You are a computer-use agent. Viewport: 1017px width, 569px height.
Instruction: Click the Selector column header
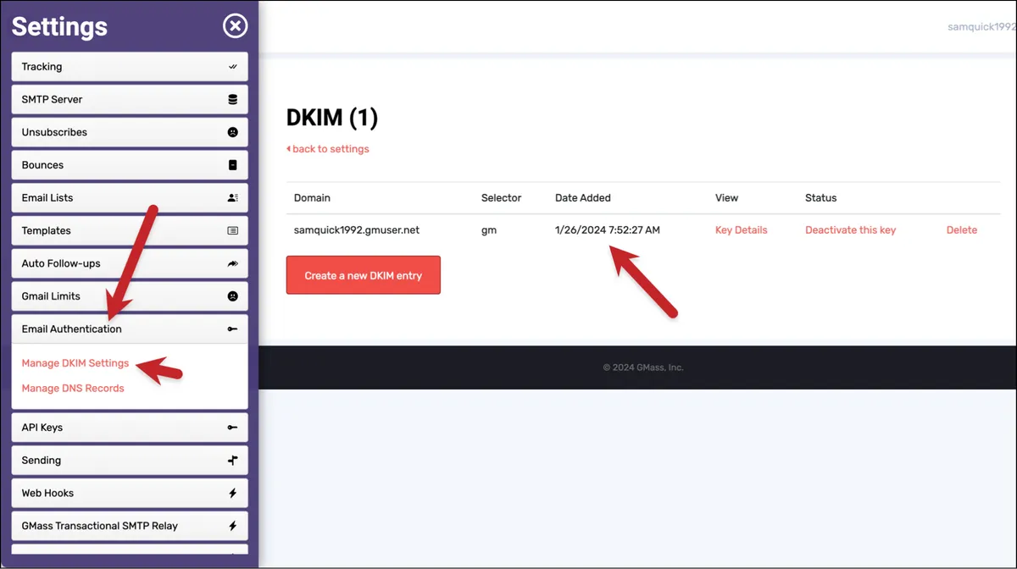tap(502, 198)
